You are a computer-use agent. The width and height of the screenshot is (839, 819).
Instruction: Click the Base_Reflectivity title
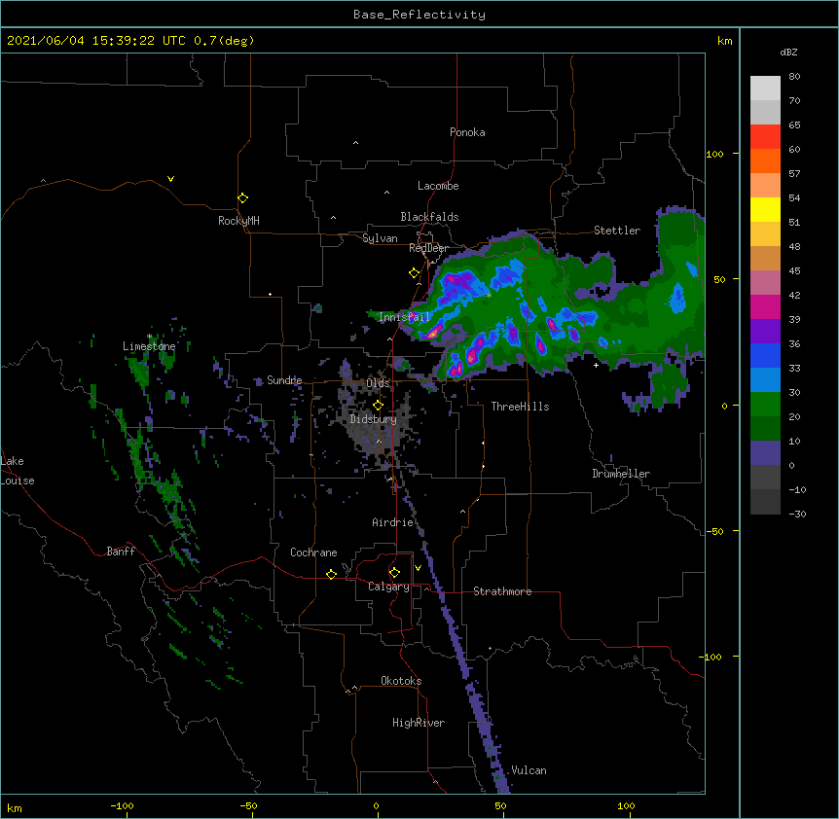pos(419,15)
